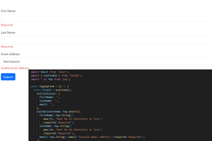
Task: Click the import Yup code line
Action: coord(50,79)
